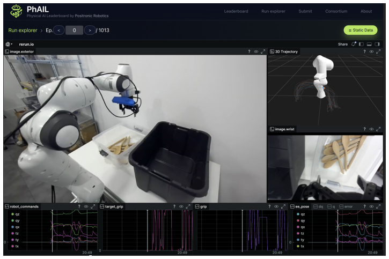Viewport: 389px width, 259px height.
Task: Click the PhAIL robot logo
Action: coord(17,11)
